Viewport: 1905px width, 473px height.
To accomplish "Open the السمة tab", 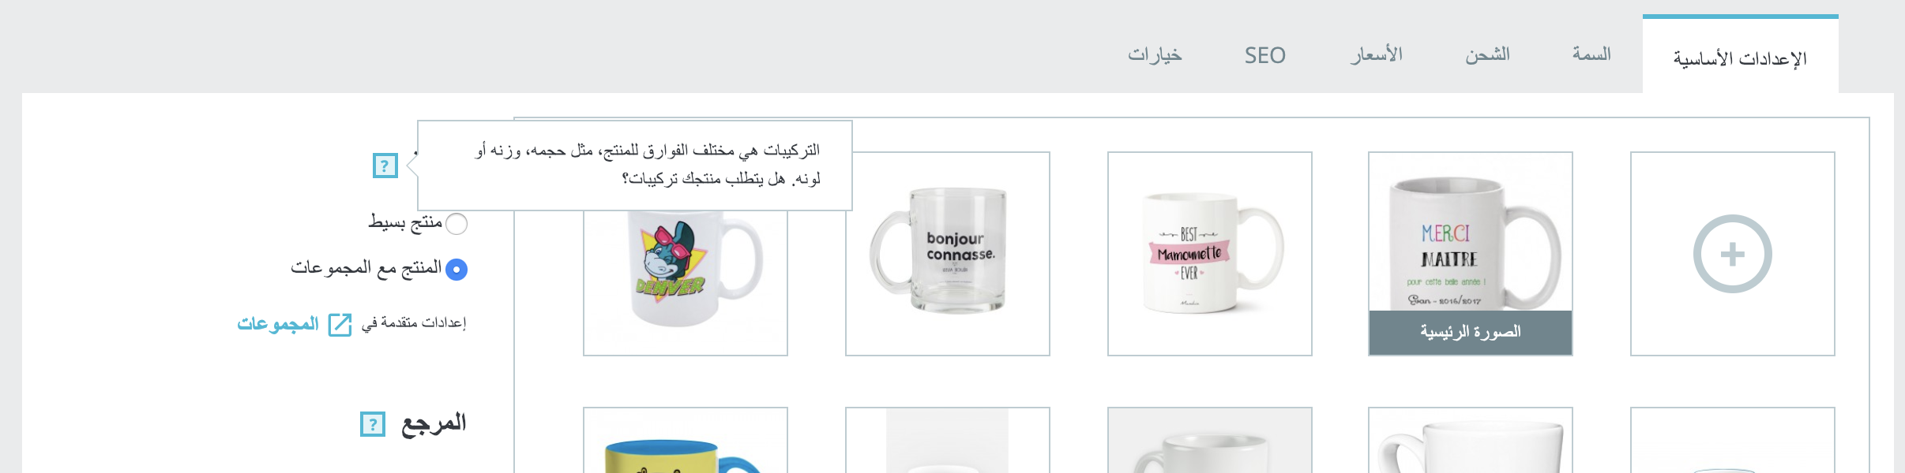I will [x=1591, y=54].
